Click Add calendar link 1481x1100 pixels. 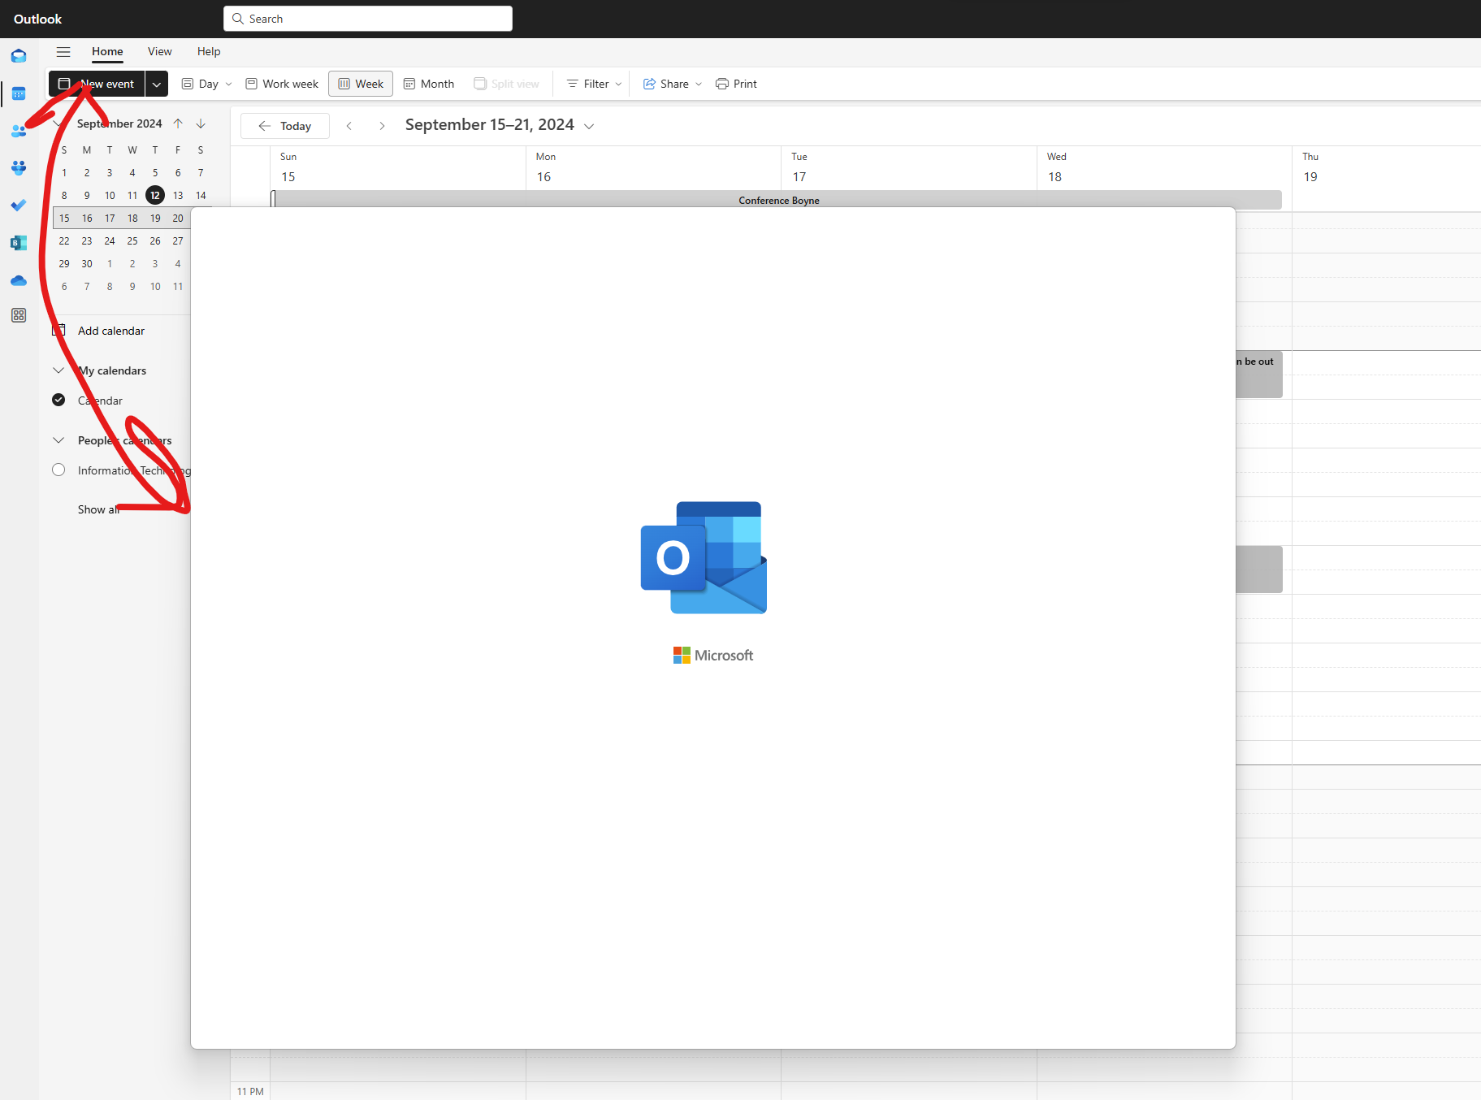pyautogui.click(x=111, y=331)
